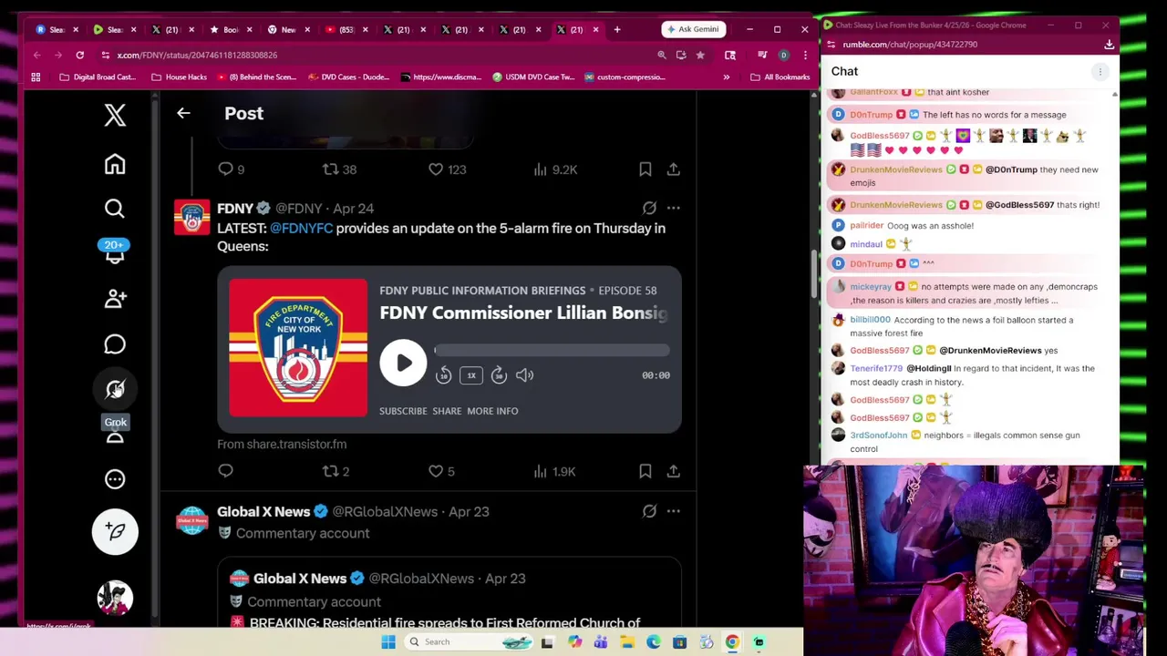Seek on the podcast progress bar

553,350
